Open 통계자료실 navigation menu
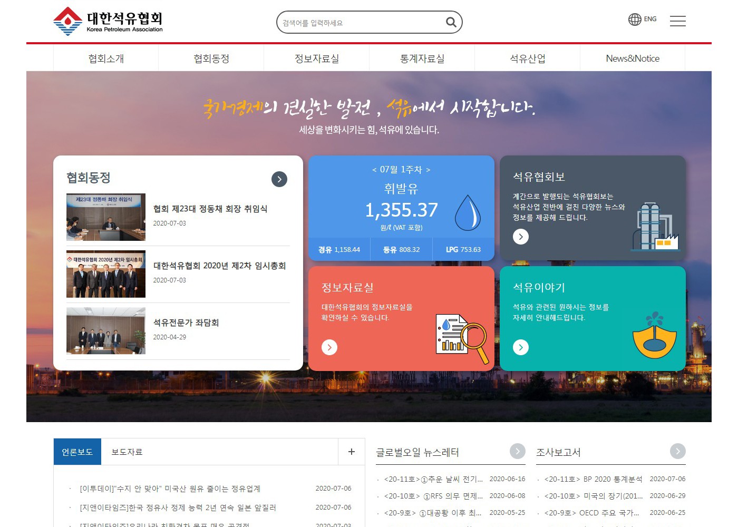The image size is (738, 527). tap(422, 58)
